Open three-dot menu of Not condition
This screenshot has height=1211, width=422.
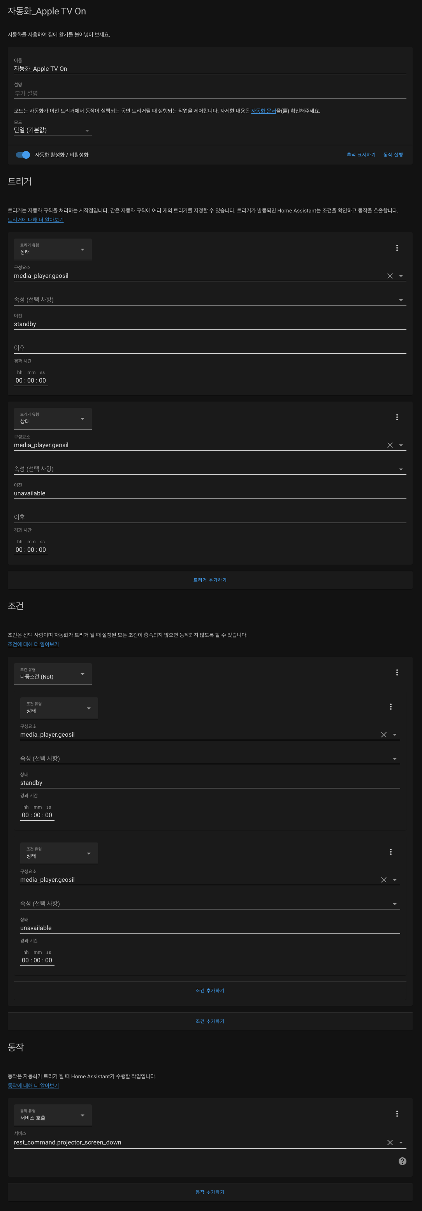(x=397, y=672)
